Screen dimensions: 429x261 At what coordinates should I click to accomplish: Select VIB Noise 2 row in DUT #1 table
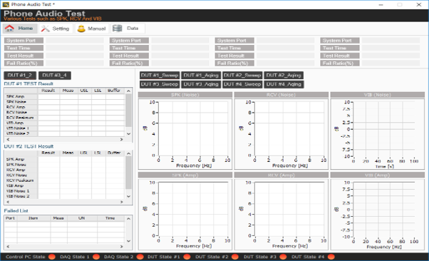[x=65, y=133]
